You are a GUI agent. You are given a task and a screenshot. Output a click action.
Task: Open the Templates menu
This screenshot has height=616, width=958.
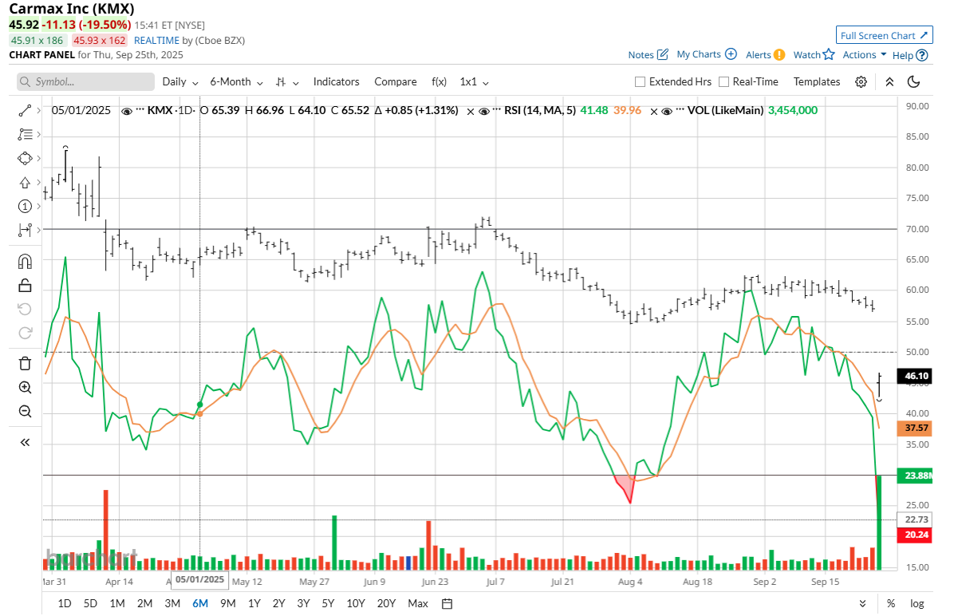pos(817,81)
